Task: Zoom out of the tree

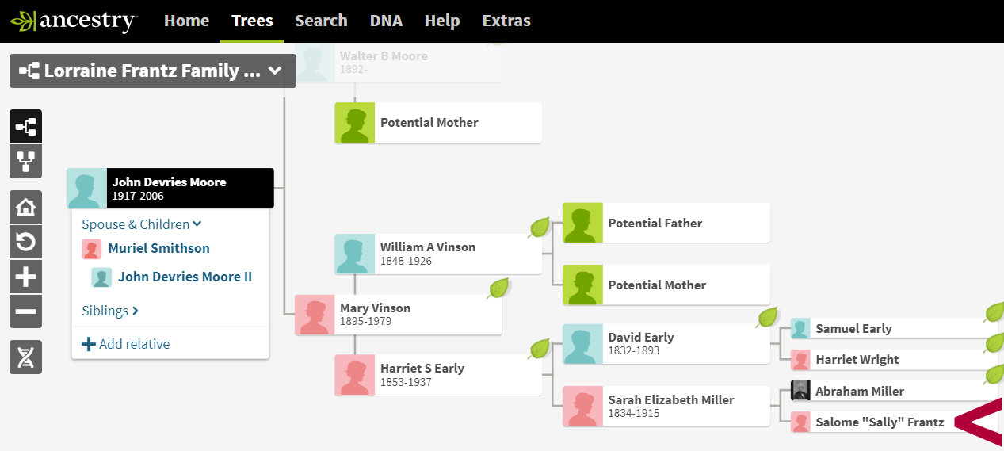Action: [25, 311]
